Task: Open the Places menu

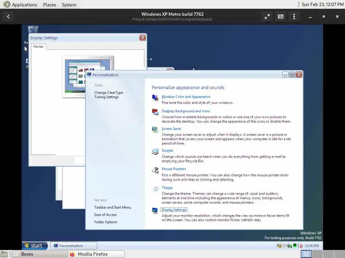Action: [50, 5]
